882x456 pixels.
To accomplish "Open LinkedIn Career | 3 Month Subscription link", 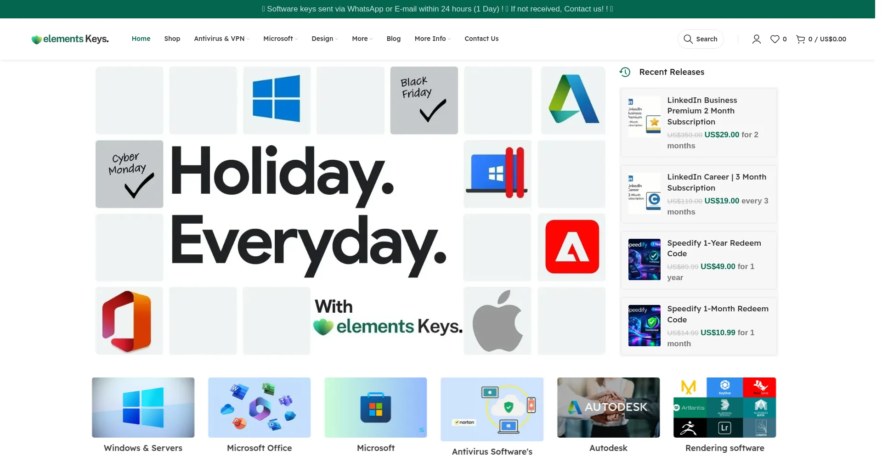I will pos(717,182).
